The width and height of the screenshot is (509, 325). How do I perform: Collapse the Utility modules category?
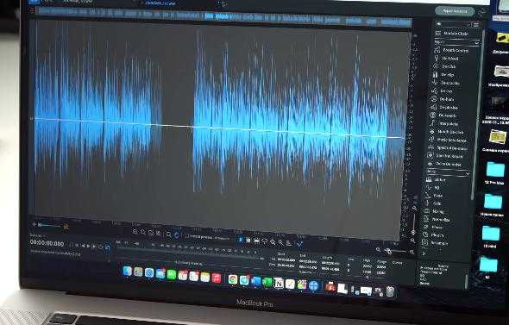pos(468,174)
